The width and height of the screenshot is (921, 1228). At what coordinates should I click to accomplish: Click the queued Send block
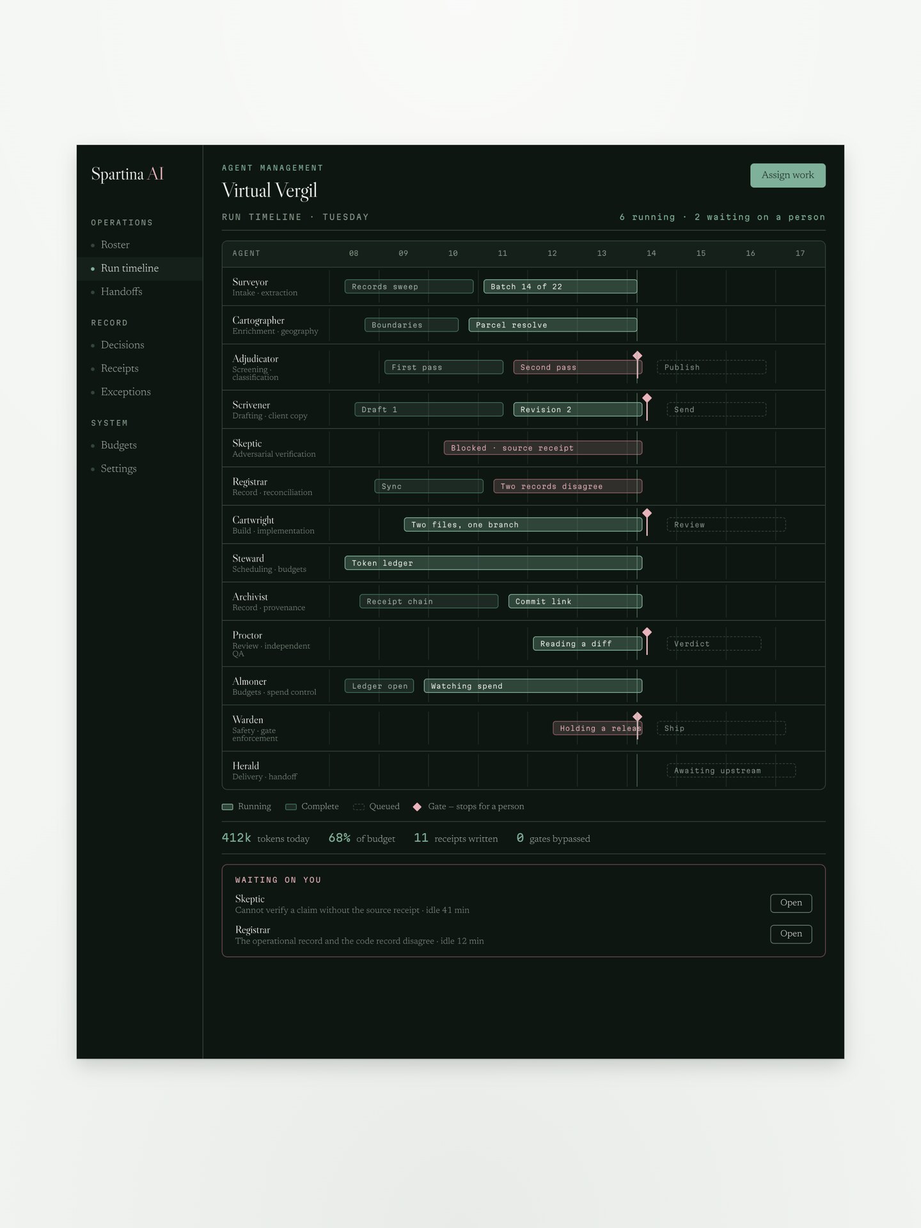tap(716, 409)
